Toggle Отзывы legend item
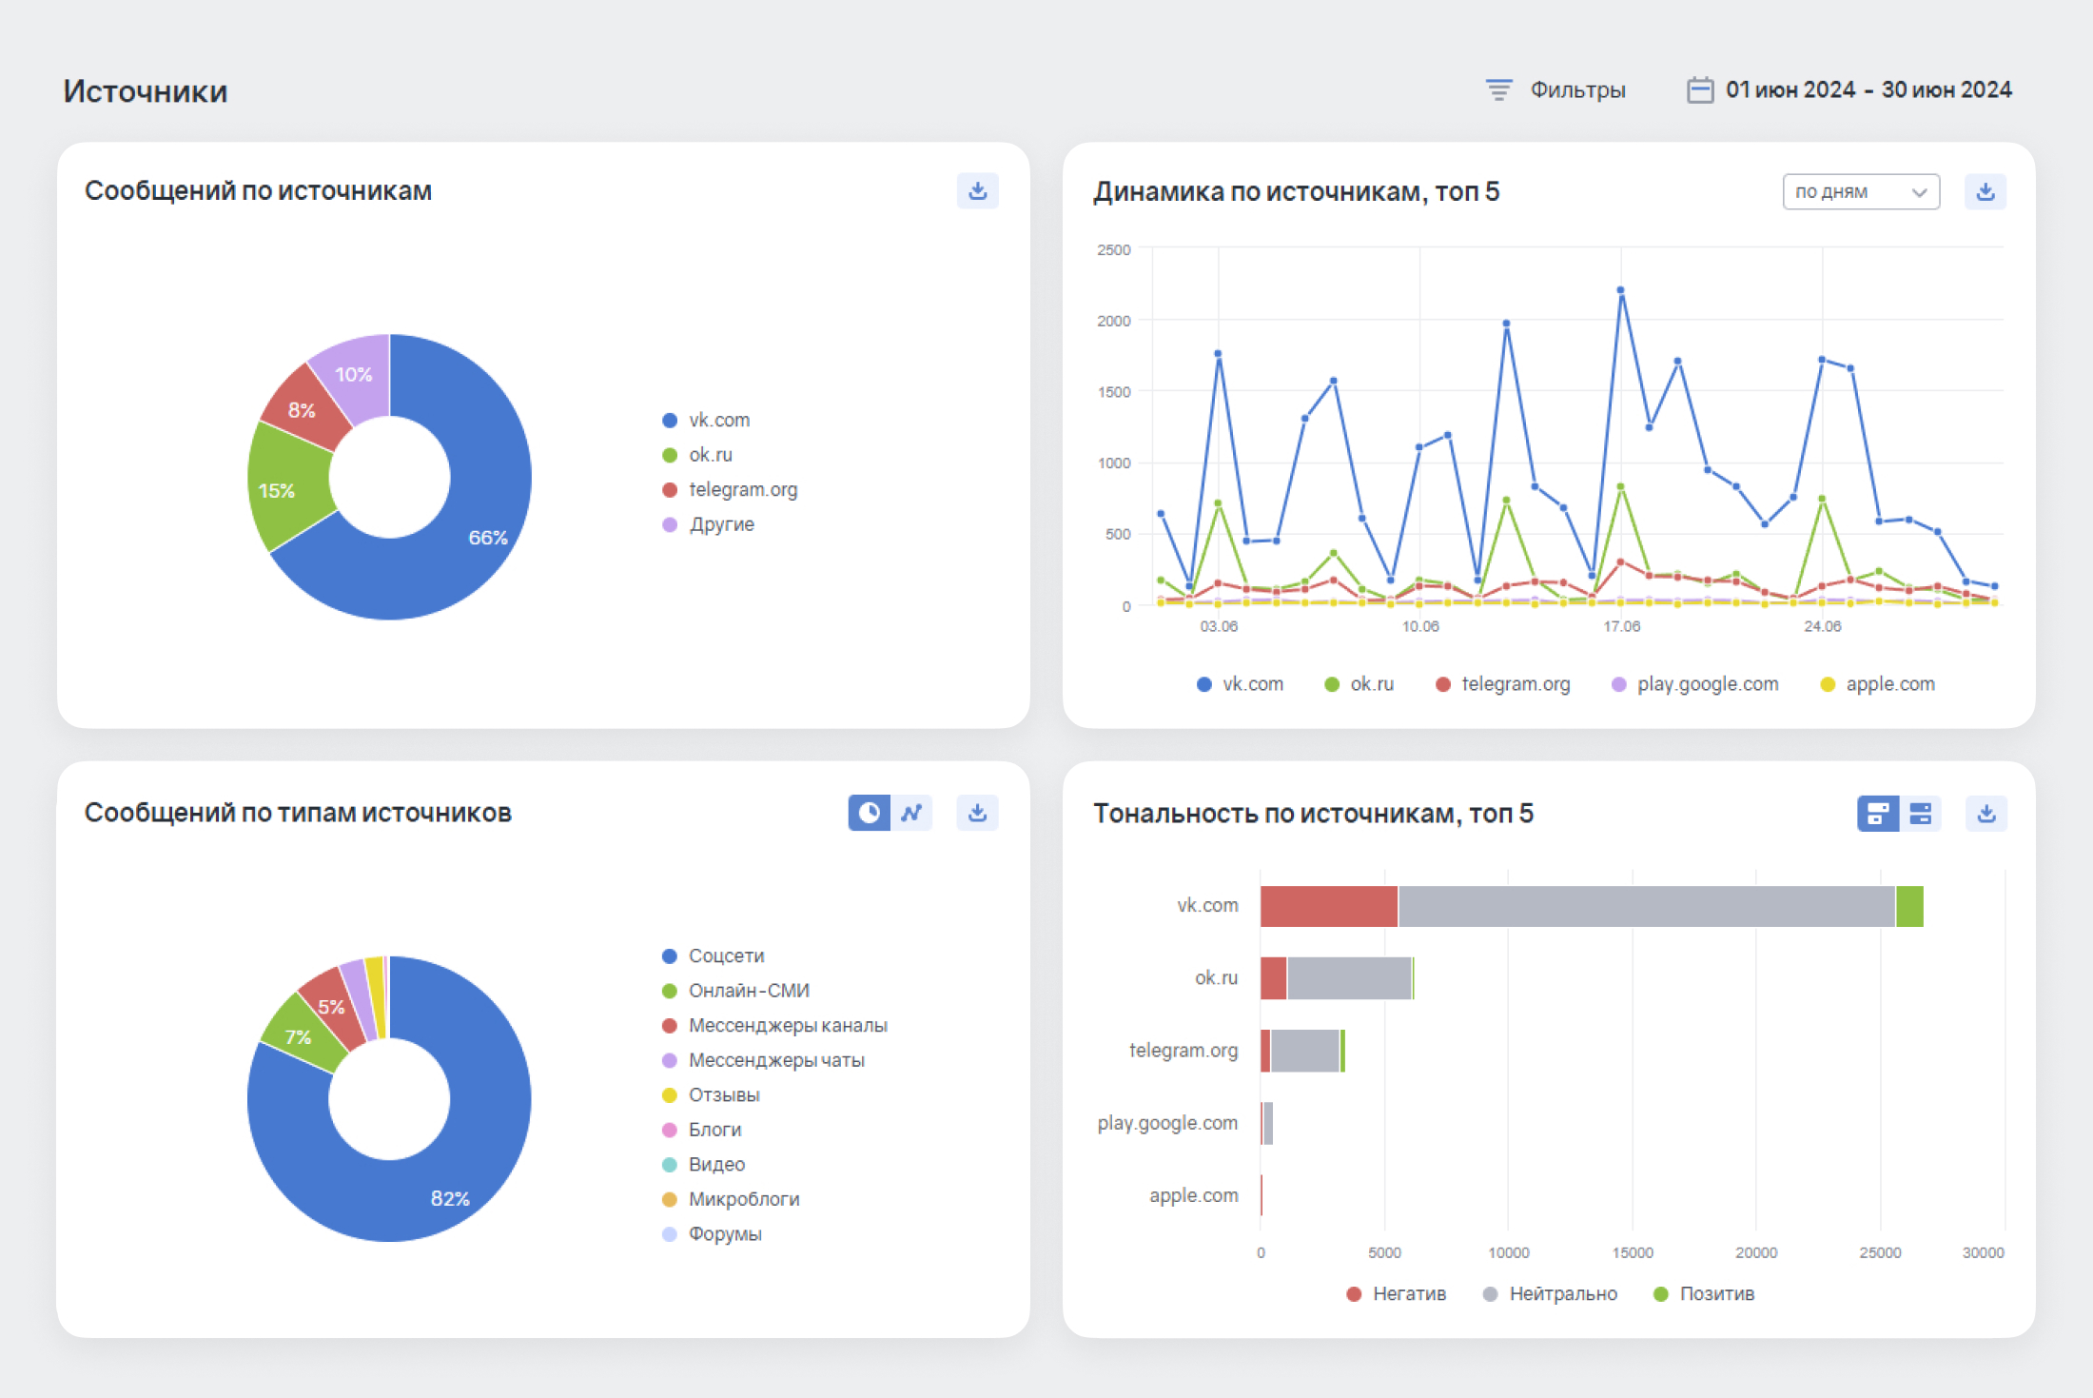 click(711, 1094)
